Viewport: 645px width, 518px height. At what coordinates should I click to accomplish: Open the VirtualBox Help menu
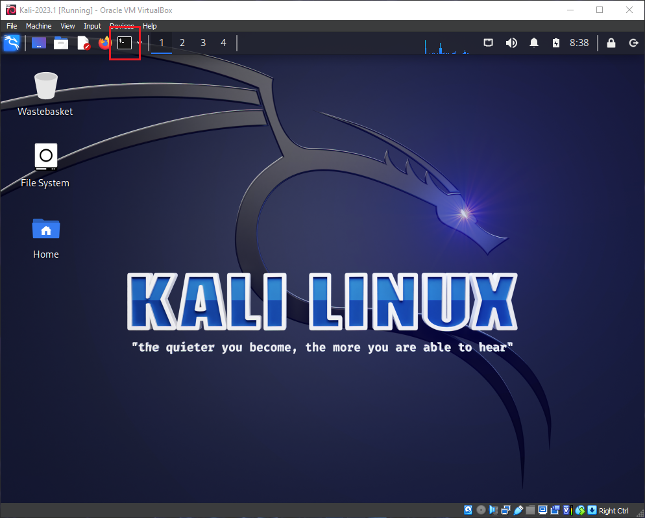(x=150, y=26)
